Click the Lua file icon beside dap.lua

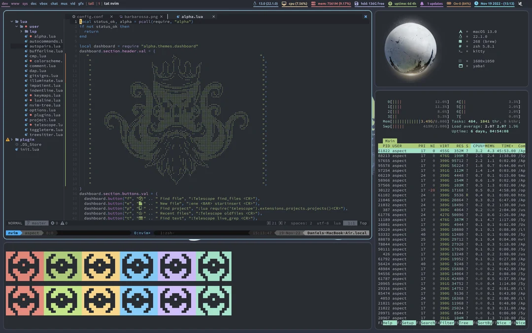[26, 71]
